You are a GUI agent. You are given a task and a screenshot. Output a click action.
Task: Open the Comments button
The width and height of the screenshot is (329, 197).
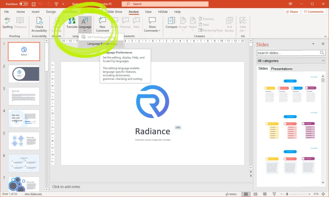(314, 12)
